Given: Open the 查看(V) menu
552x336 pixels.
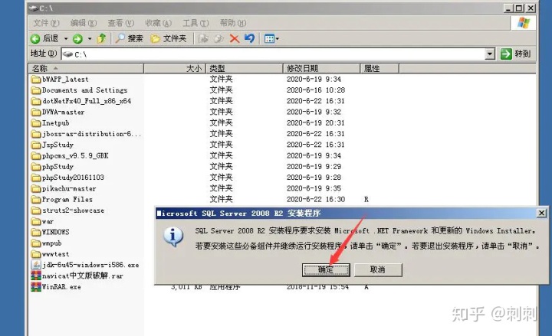Looking at the screenshot, I should click(x=121, y=23).
